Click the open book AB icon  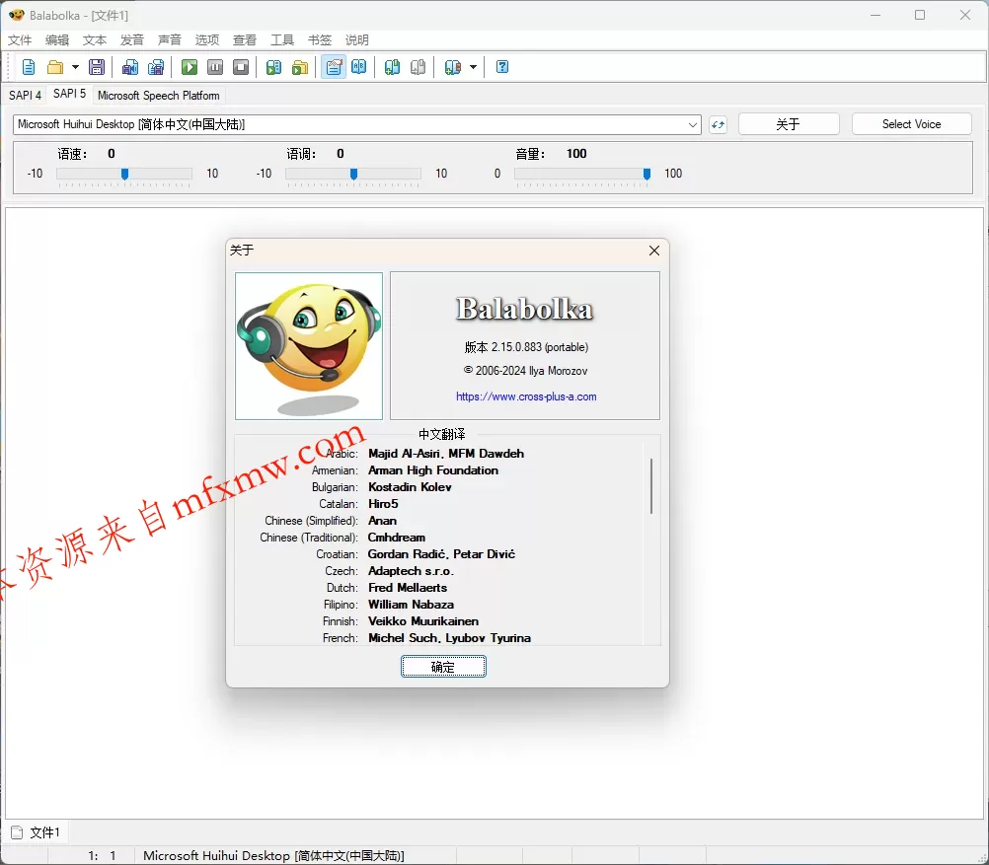[x=359, y=67]
